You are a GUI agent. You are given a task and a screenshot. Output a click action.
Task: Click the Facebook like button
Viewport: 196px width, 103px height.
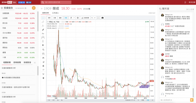point(22,2)
